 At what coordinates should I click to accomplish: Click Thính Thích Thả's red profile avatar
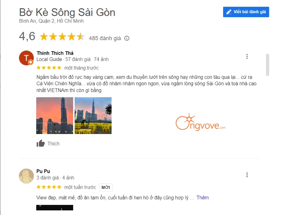26,58
